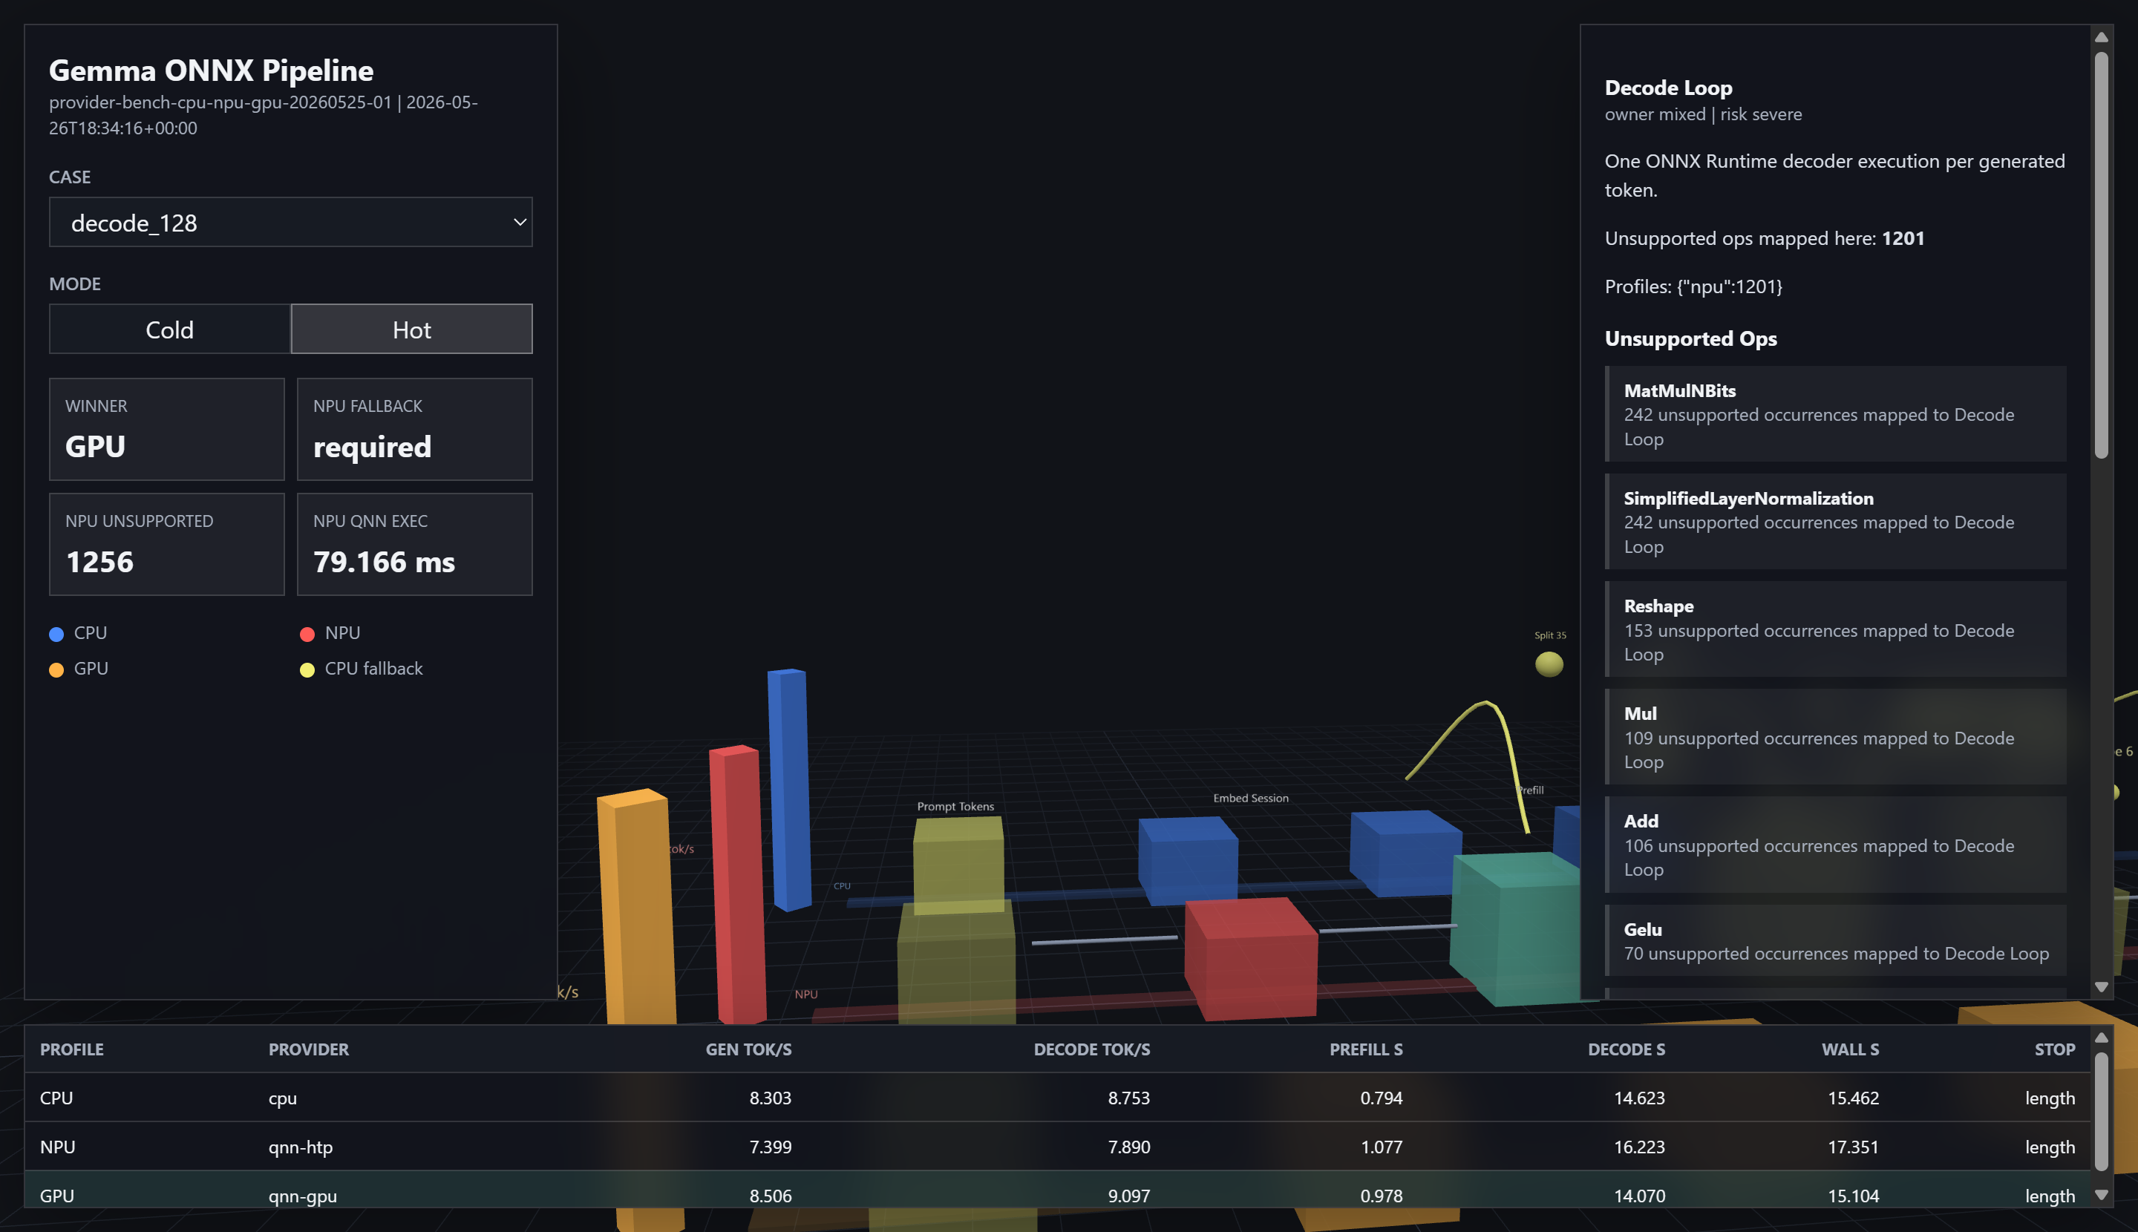This screenshot has width=2138, height=1232.
Task: Open the MatMulNBits unsupported op card
Action: (x=1835, y=414)
